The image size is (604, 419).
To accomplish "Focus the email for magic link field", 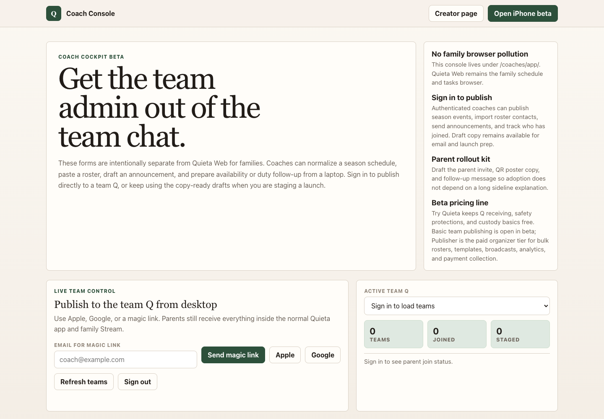I will coord(125,360).
